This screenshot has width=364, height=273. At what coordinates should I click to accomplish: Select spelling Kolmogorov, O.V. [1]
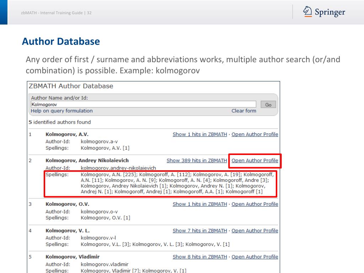pyautogui.click(x=105, y=218)
